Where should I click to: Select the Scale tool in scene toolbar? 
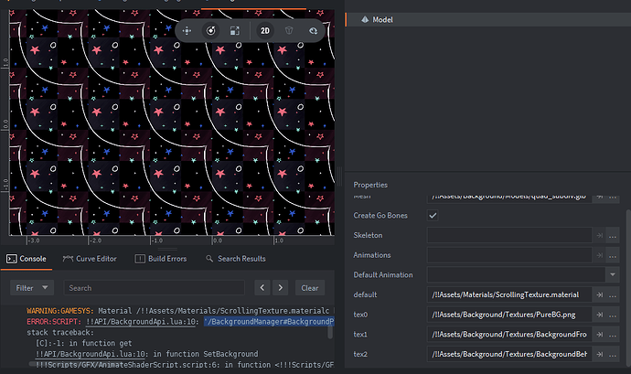point(234,30)
